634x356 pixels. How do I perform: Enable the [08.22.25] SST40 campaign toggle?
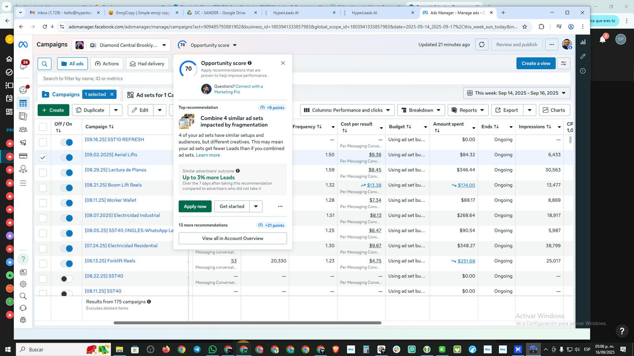tap(67, 279)
